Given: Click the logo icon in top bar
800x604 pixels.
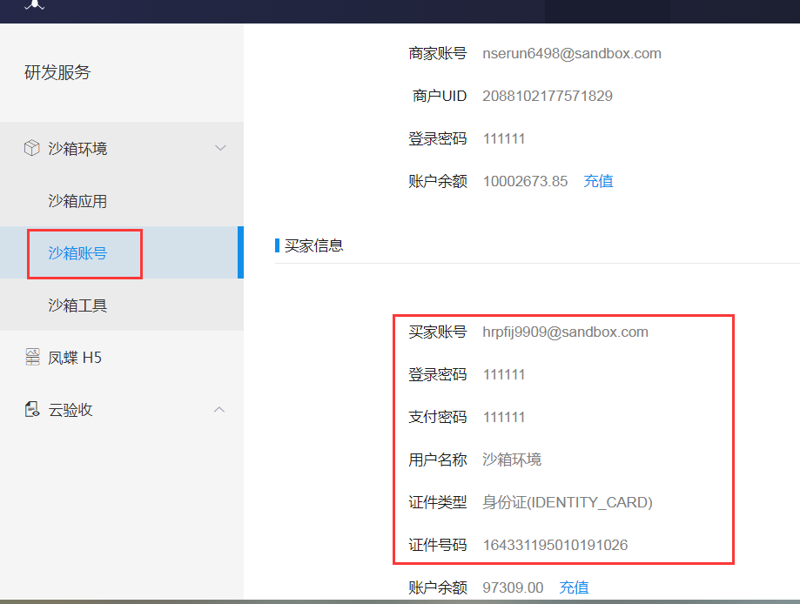Looking at the screenshot, I should (35, 4).
